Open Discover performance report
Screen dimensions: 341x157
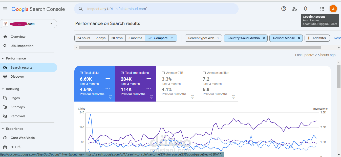[29, 77]
